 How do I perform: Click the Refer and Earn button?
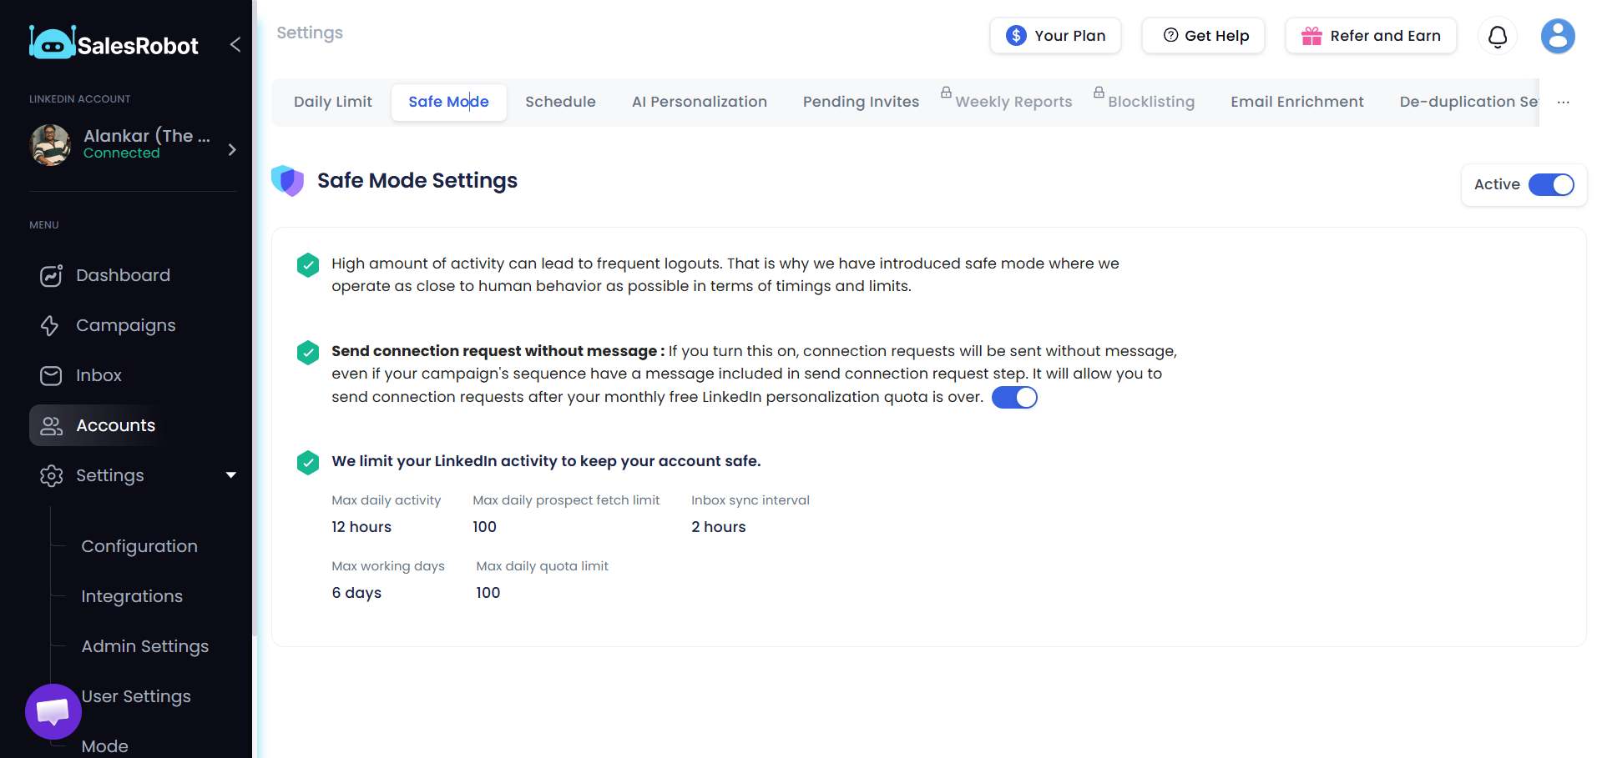[x=1371, y=36]
